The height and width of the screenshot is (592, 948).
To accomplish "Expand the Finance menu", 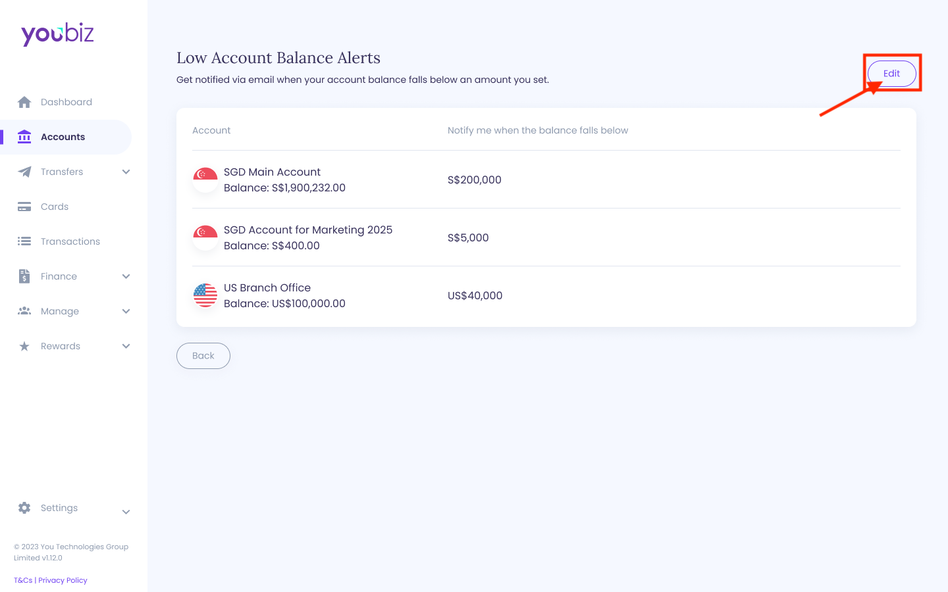I will [x=126, y=276].
